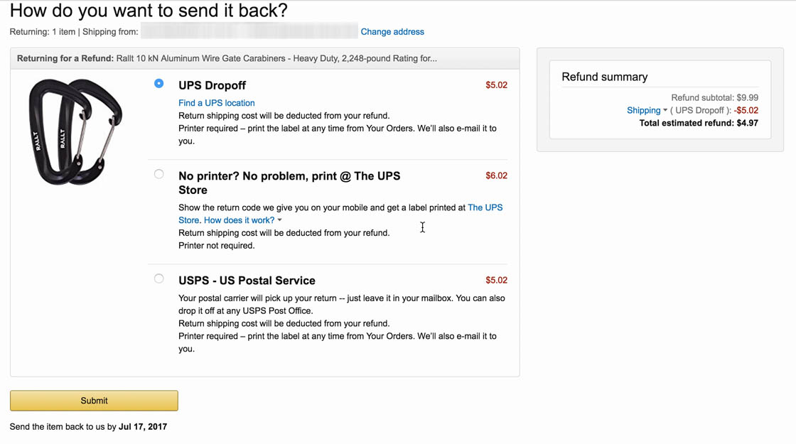Open the Shipping dropdown in Refund summary
The height and width of the screenshot is (444, 796).
(x=643, y=110)
